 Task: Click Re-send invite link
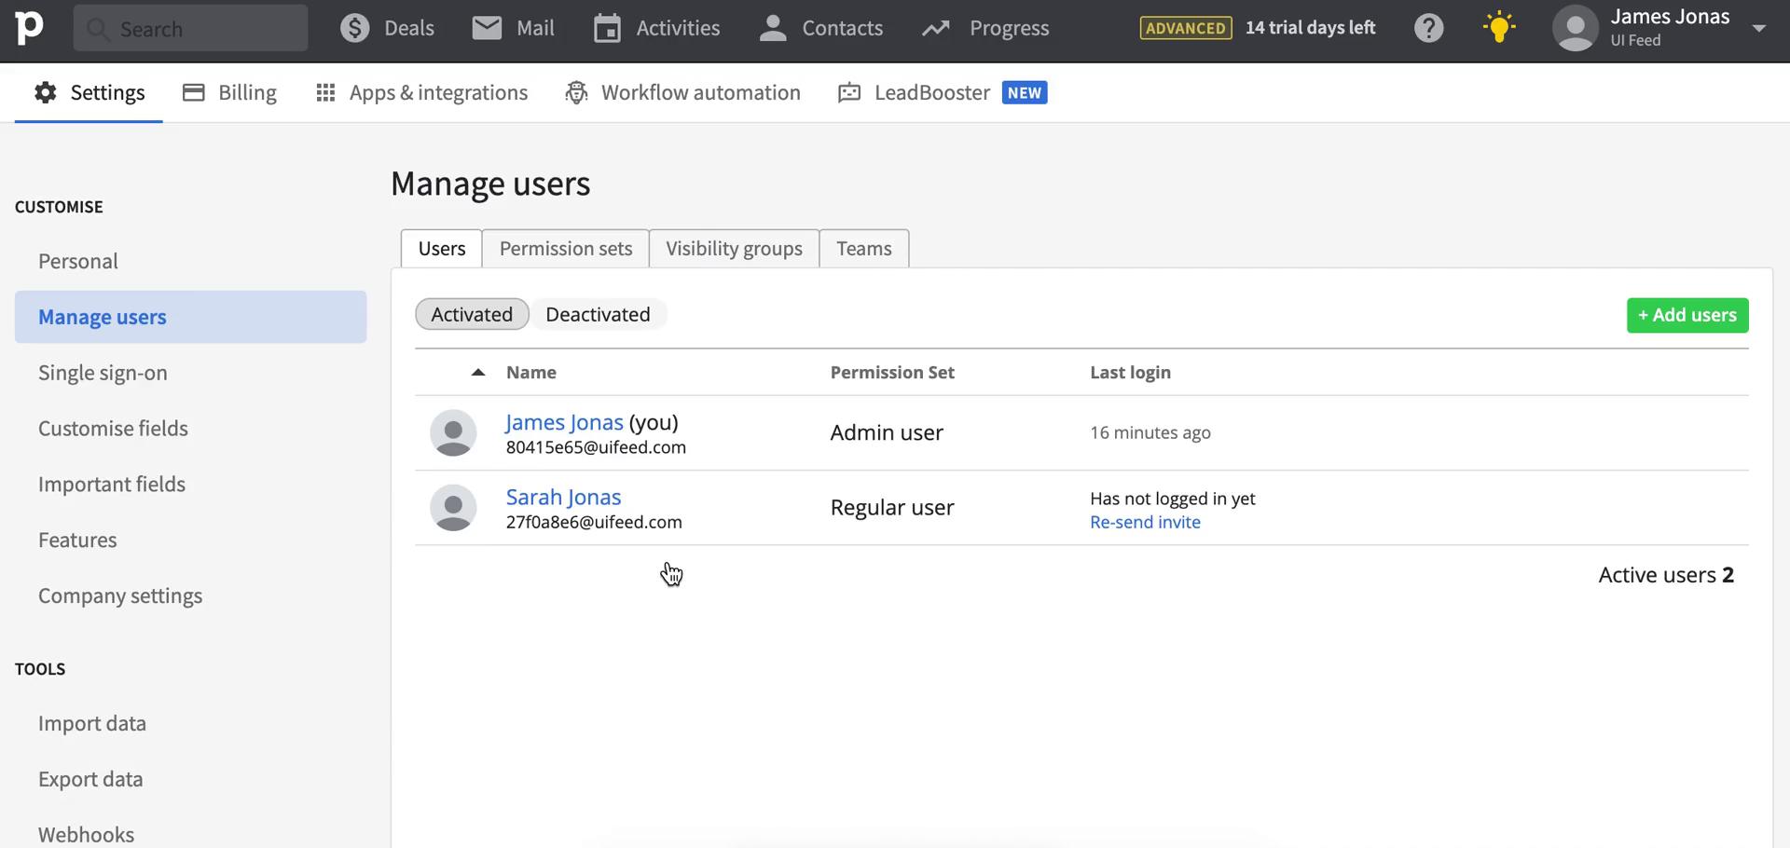coord(1145,522)
